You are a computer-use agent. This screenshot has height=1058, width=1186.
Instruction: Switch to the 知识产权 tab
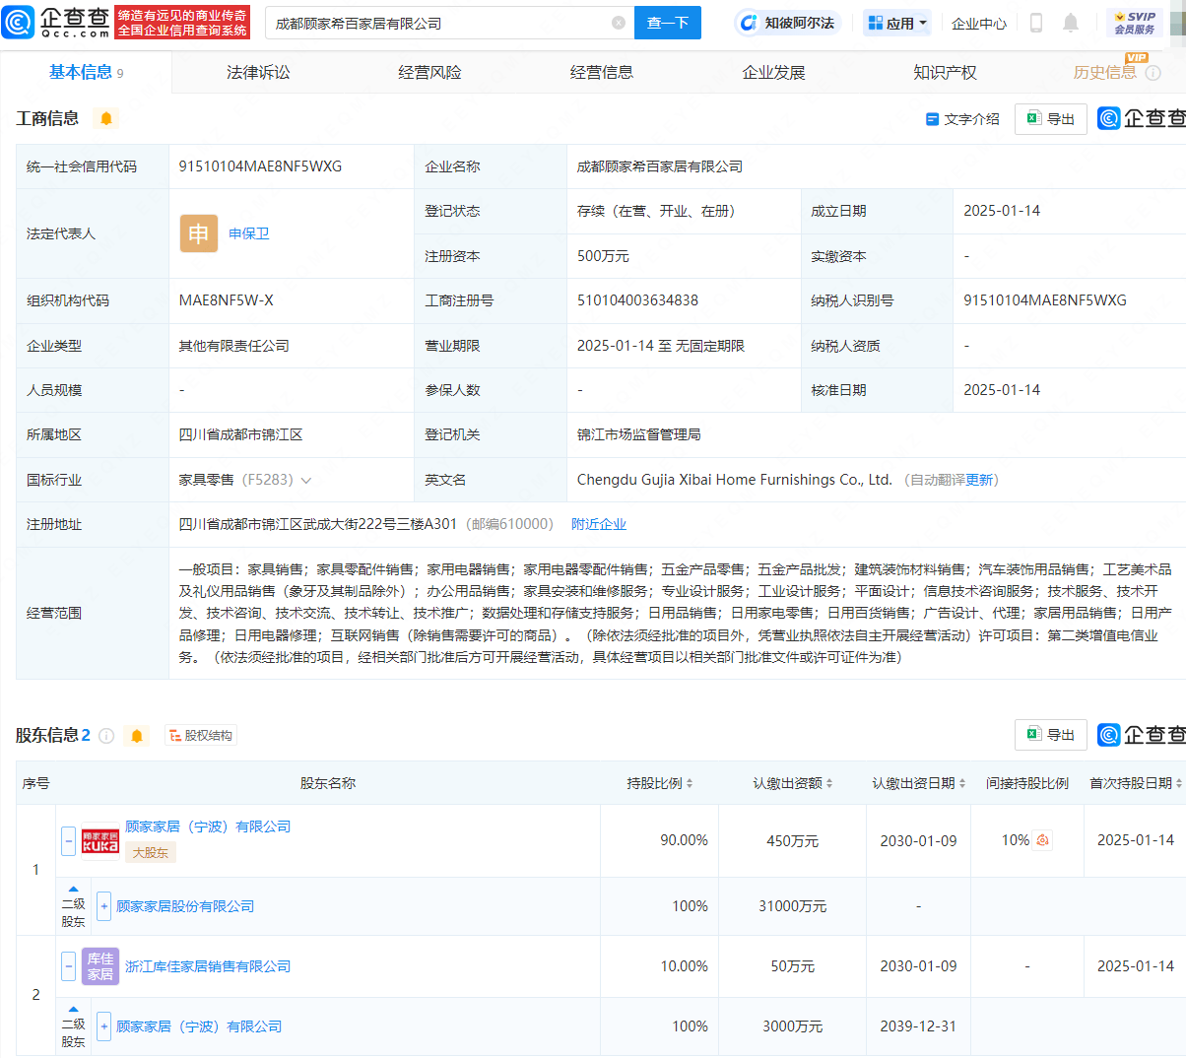tap(945, 73)
